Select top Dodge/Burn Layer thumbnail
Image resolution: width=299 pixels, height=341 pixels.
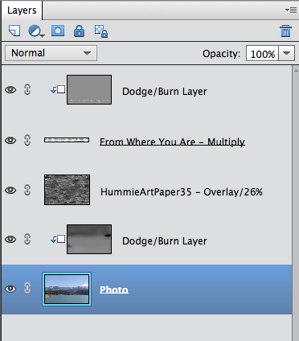pyautogui.click(x=89, y=89)
